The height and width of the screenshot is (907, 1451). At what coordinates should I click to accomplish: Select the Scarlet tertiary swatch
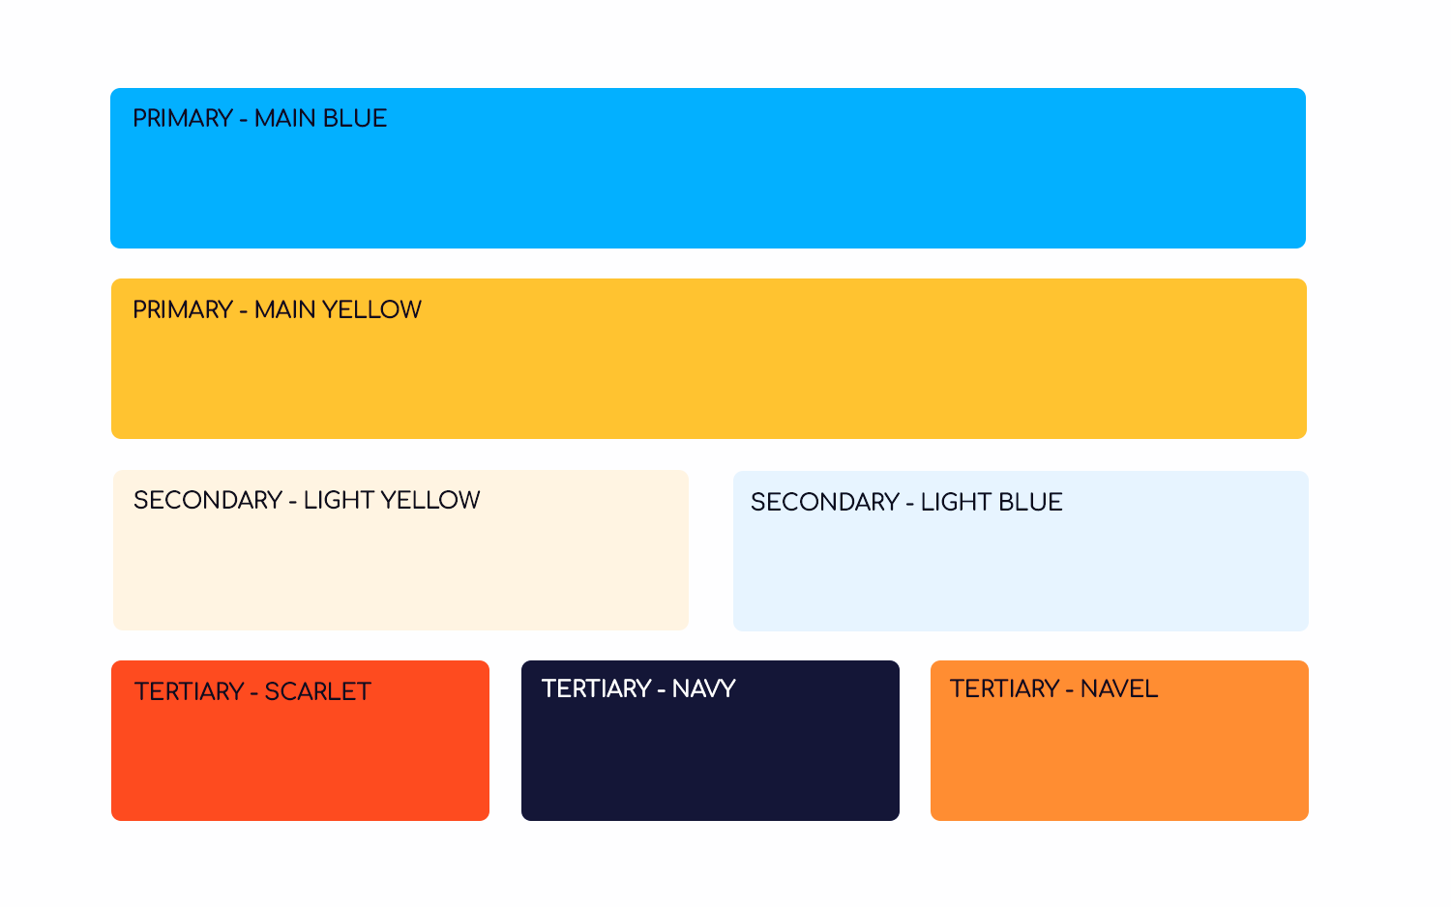click(300, 741)
